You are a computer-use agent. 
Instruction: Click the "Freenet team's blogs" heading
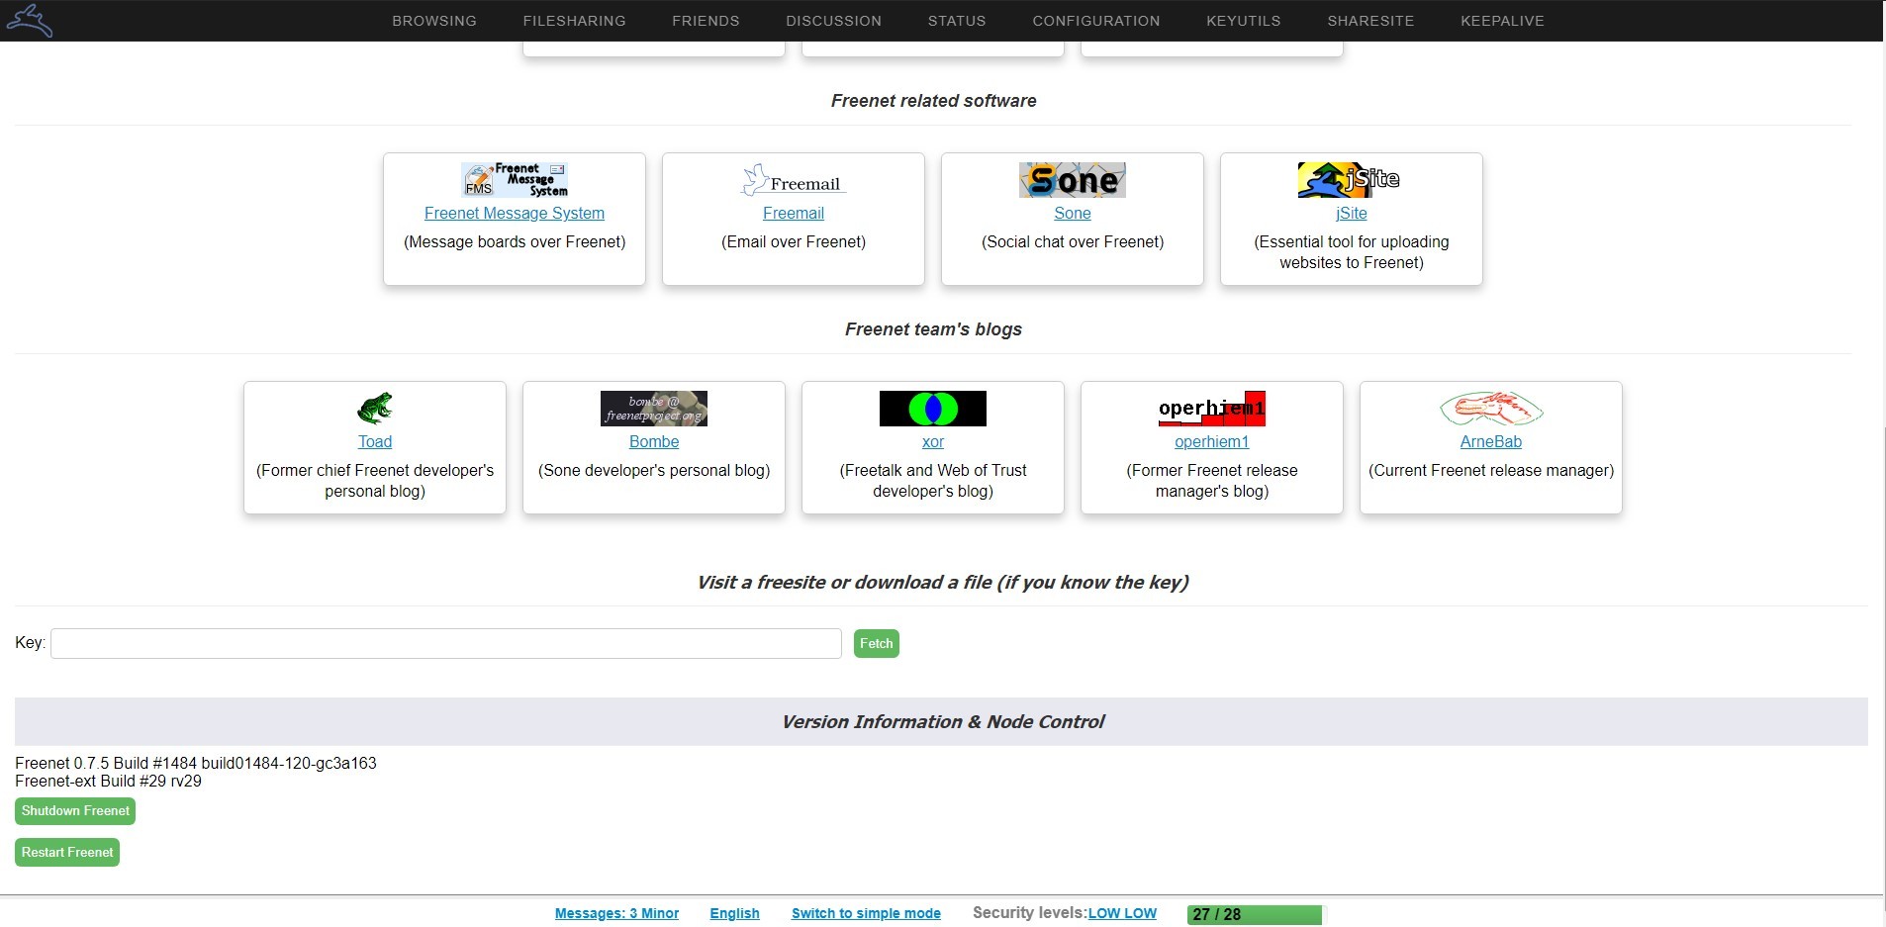click(933, 329)
